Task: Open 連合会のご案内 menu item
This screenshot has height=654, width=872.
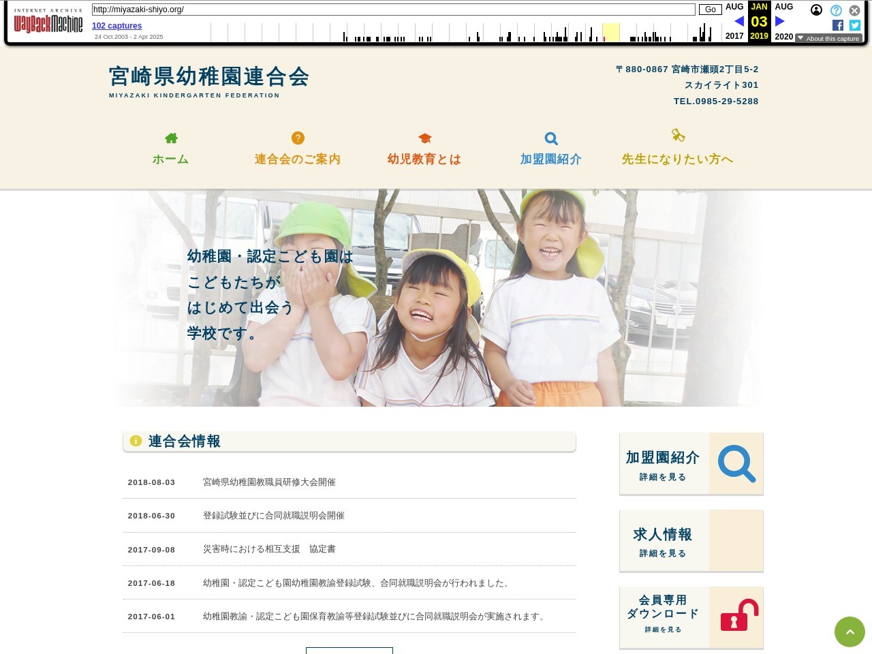Action: [x=298, y=159]
